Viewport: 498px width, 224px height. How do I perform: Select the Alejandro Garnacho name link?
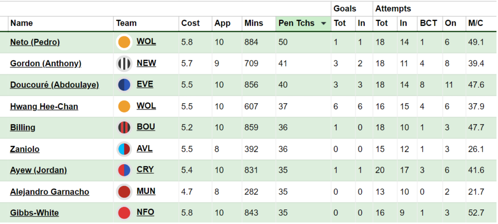[x=50, y=192]
